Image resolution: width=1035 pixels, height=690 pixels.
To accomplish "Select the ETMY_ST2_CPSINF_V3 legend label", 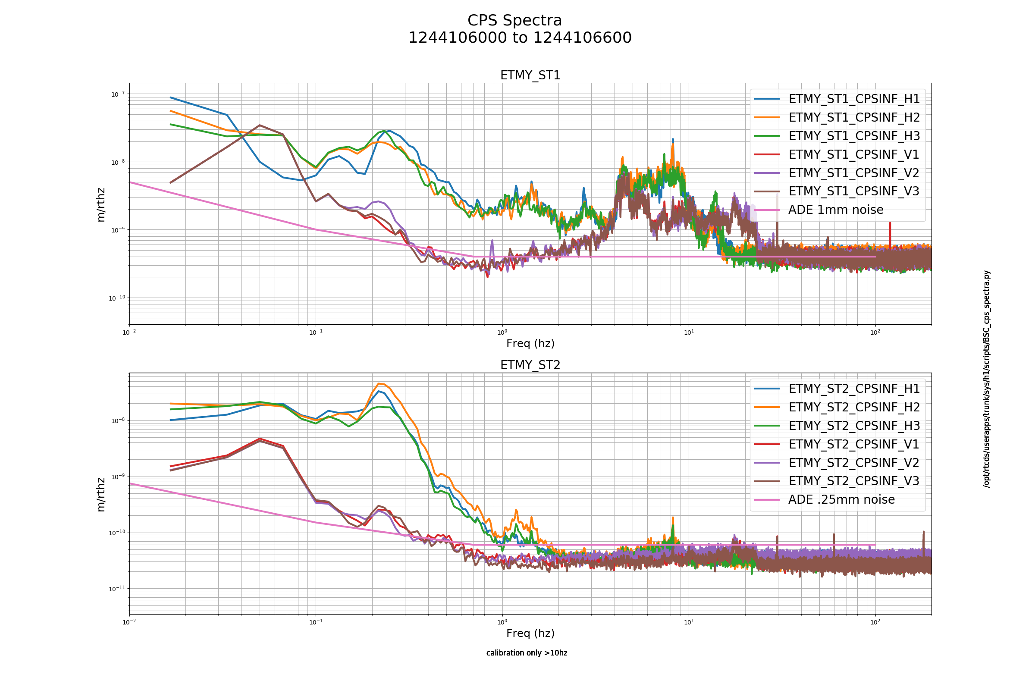I will 854,481.
